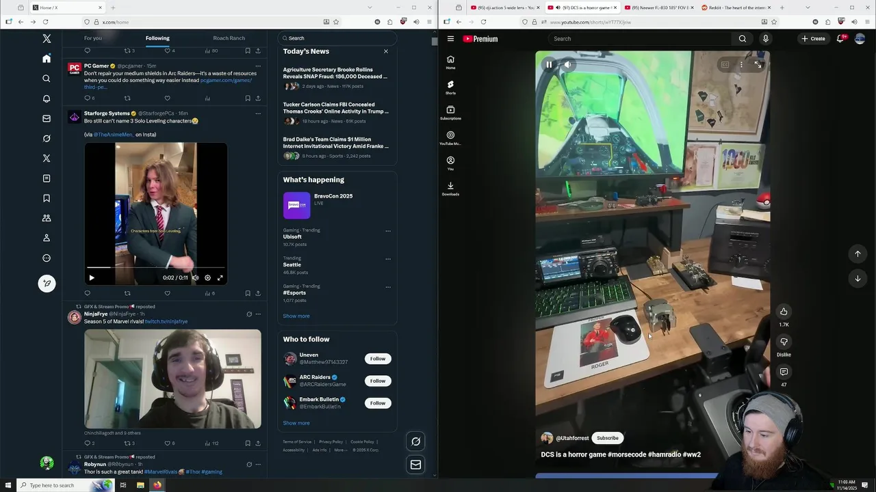Screen dimensions: 876x492
Task: Switch to the Following tab
Action: point(157,38)
